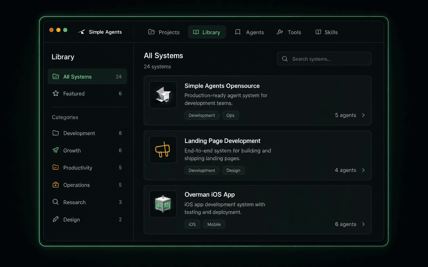Screen dimensions: 428x267
Task: Open the Simple Agents Opensource title
Action: click(x=222, y=86)
